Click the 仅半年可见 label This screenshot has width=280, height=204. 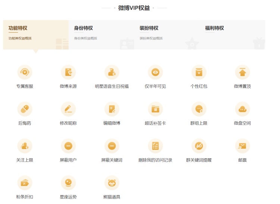pos(155,86)
